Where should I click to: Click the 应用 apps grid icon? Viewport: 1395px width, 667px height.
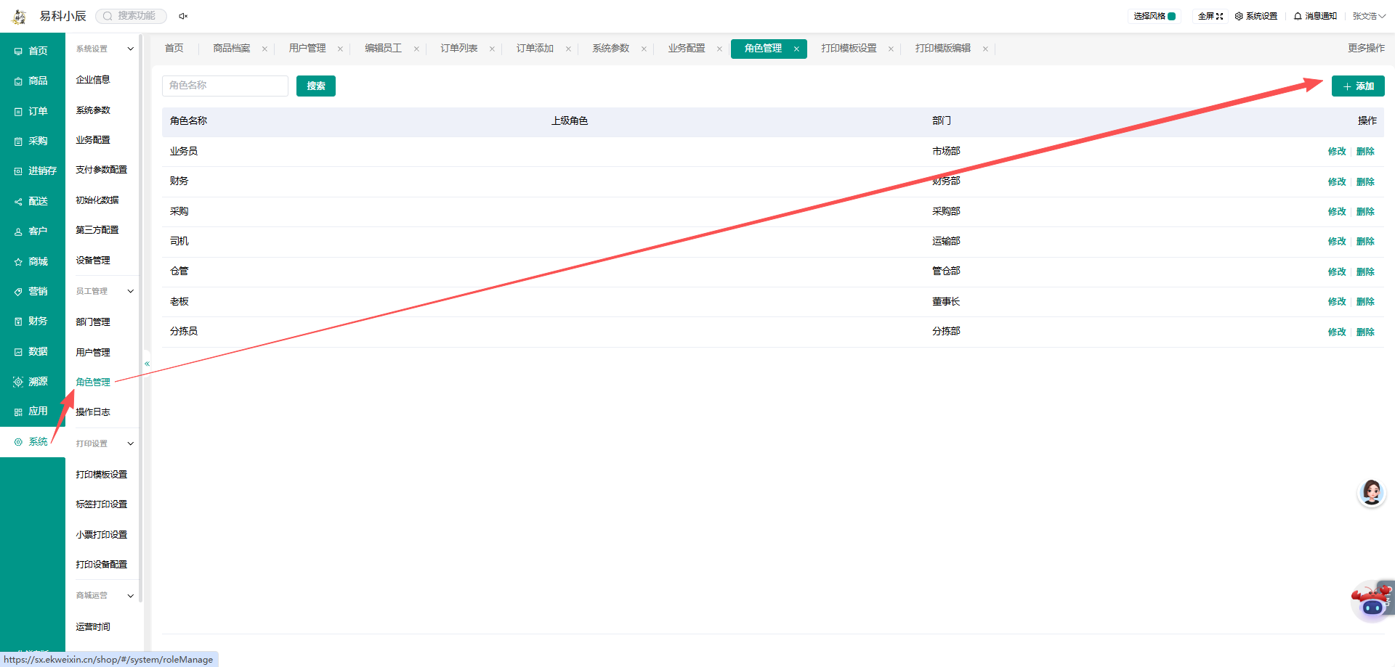pos(18,412)
